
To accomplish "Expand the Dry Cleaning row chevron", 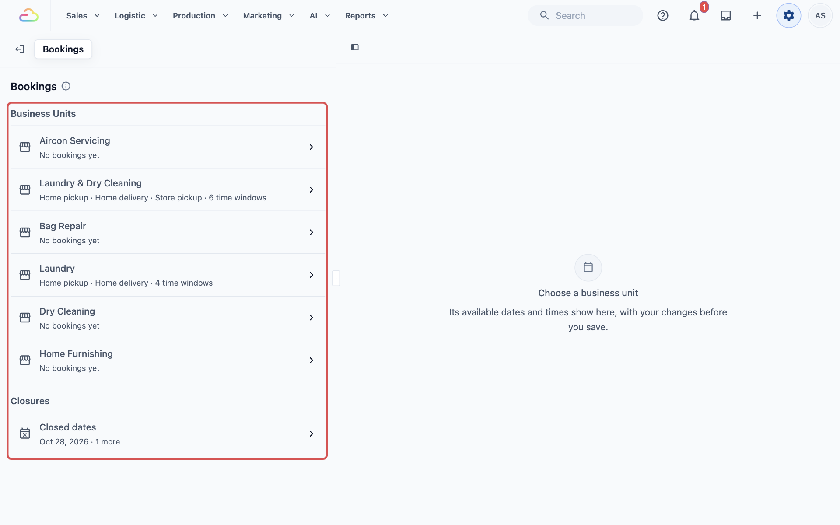I will click(311, 318).
